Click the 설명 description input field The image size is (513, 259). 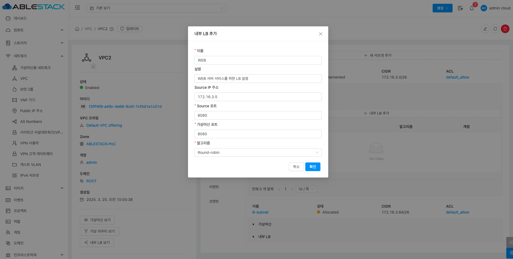(x=258, y=79)
